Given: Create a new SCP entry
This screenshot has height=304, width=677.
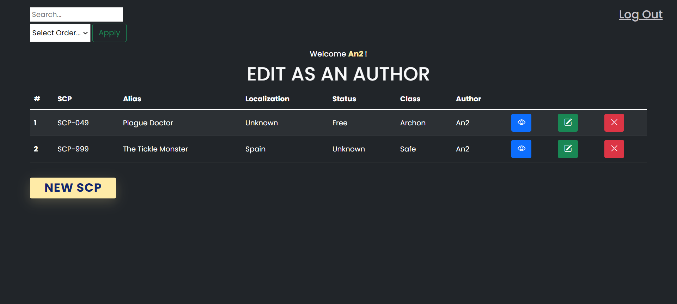Looking at the screenshot, I should [x=73, y=188].
